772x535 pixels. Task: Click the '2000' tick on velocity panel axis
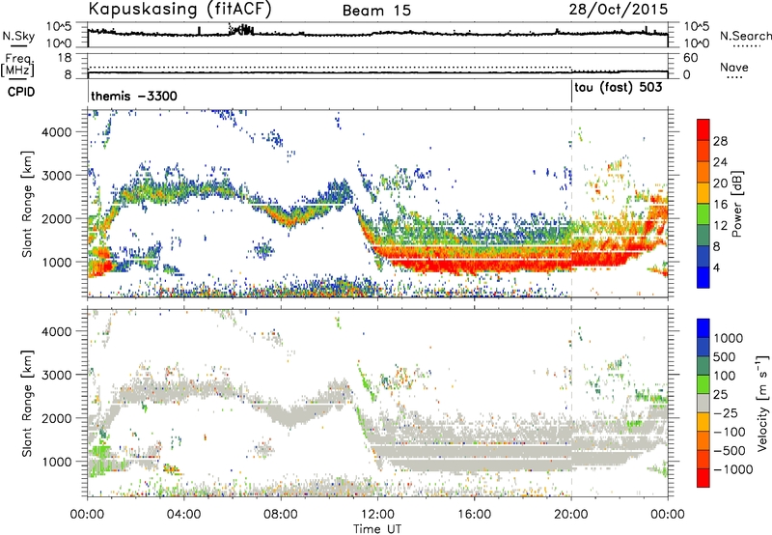pos(56,418)
